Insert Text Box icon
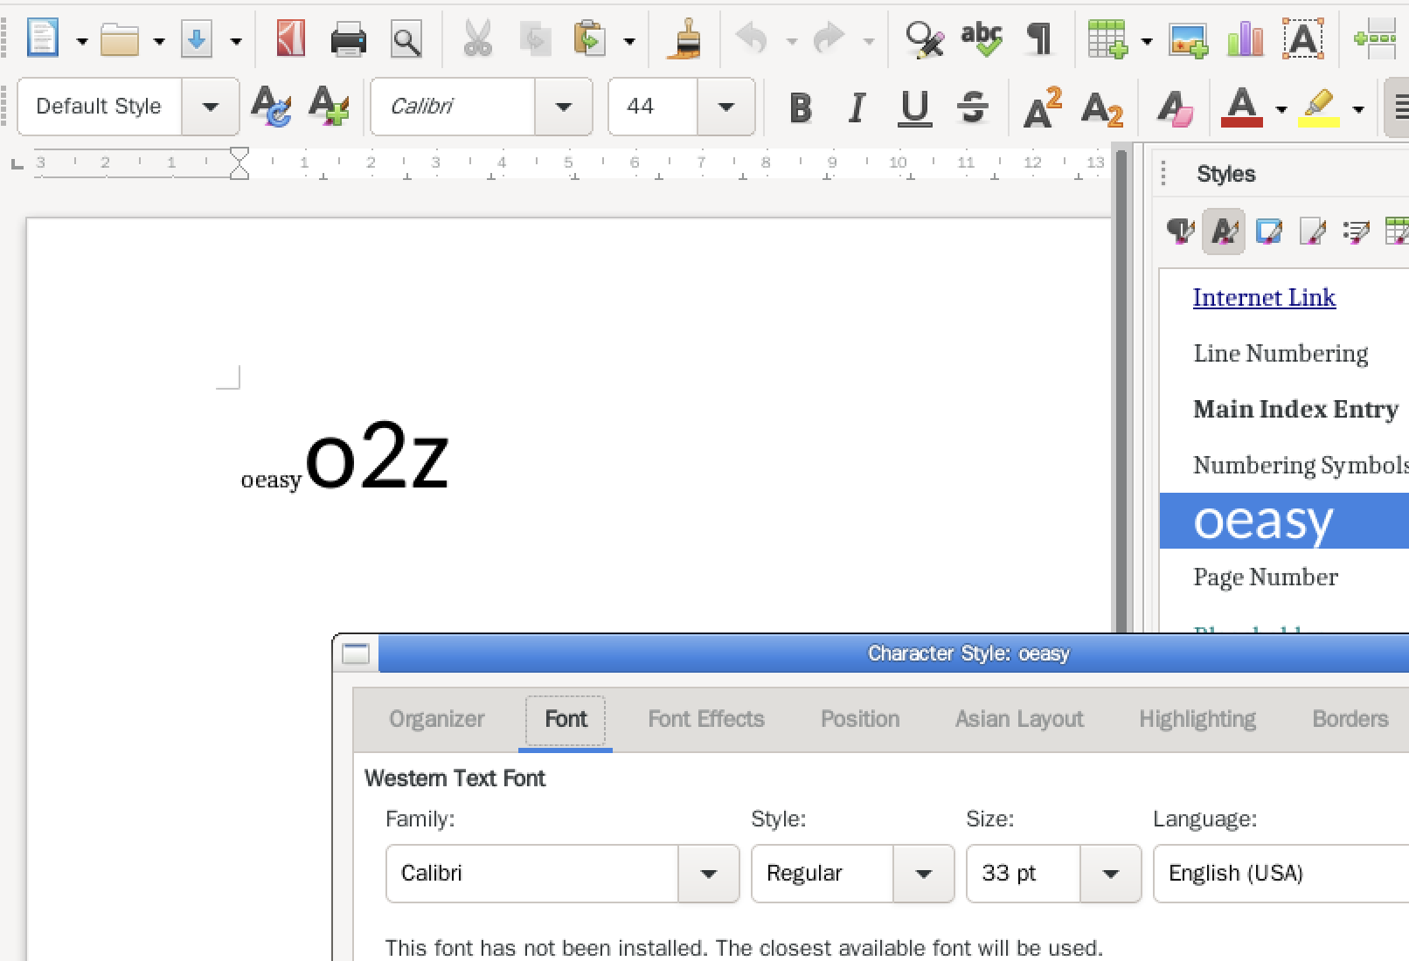Image resolution: width=1409 pixels, height=961 pixels. pyautogui.click(x=1302, y=39)
